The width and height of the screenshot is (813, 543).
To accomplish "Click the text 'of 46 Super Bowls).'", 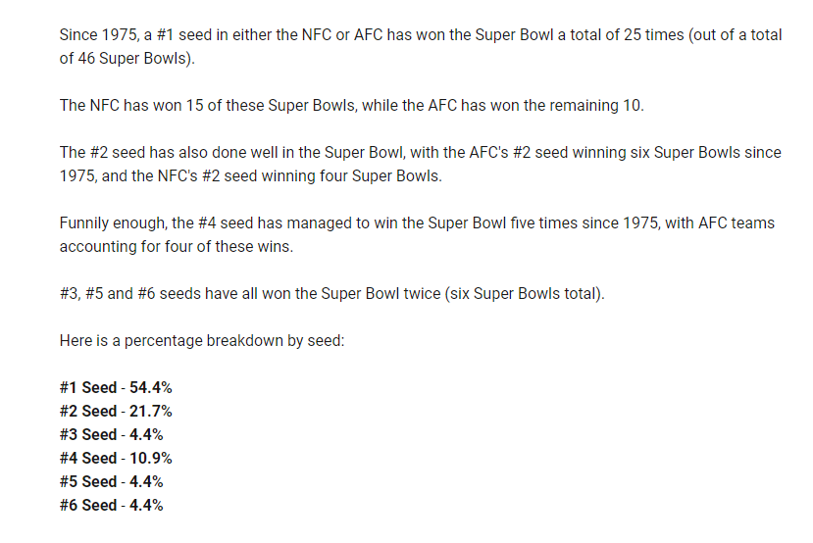I will [127, 59].
